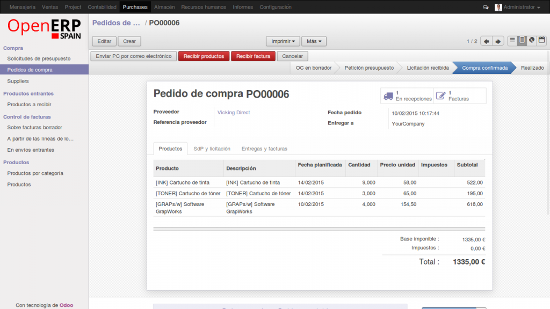Image resolution: width=550 pixels, height=309 pixels.
Task: Click the Crear button
Action: click(x=129, y=41)
